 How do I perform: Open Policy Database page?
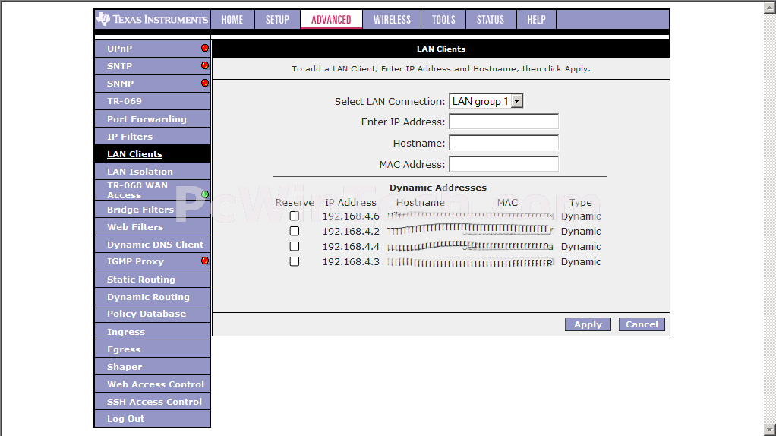tap(153, 314)
